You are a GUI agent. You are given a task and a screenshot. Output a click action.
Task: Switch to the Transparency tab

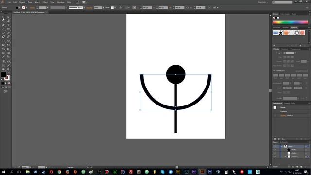[x=295, y=49]
